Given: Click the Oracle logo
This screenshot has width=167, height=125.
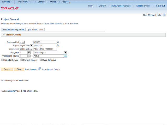Looking at the screenshot, I should click(x=10, y=8).
